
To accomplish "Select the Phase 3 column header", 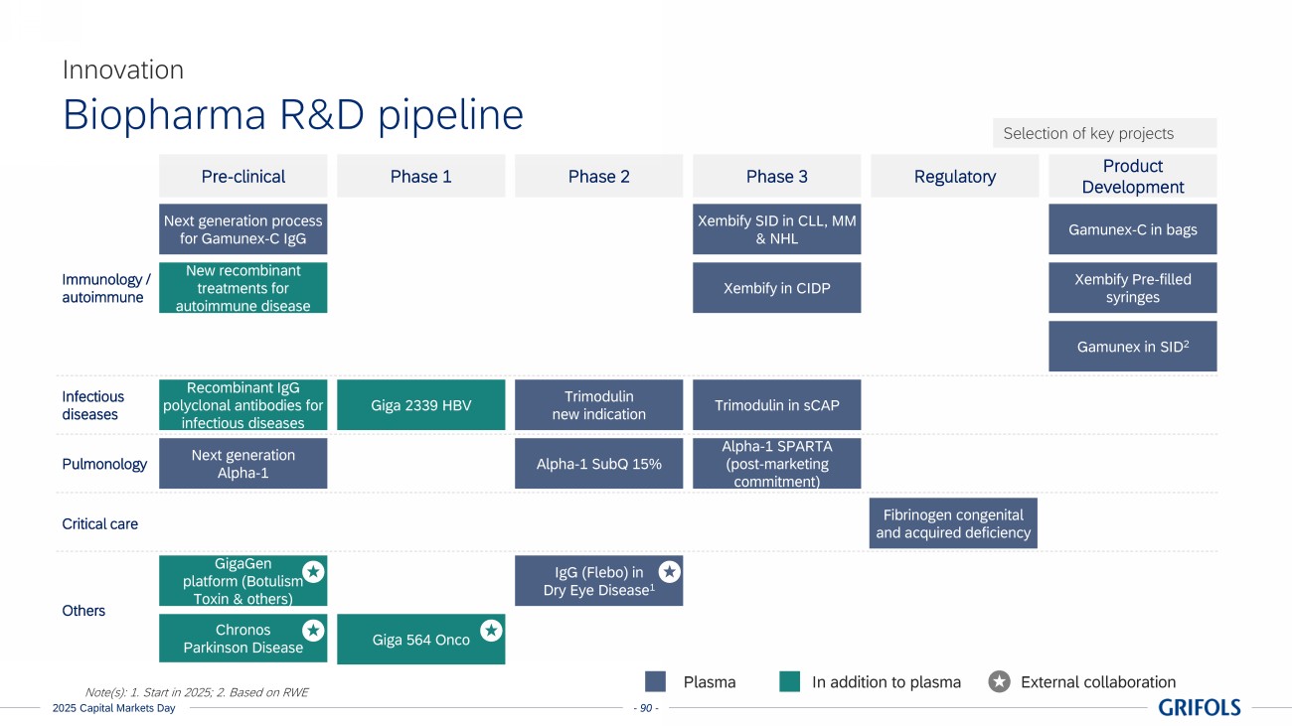I will [777, 177].
